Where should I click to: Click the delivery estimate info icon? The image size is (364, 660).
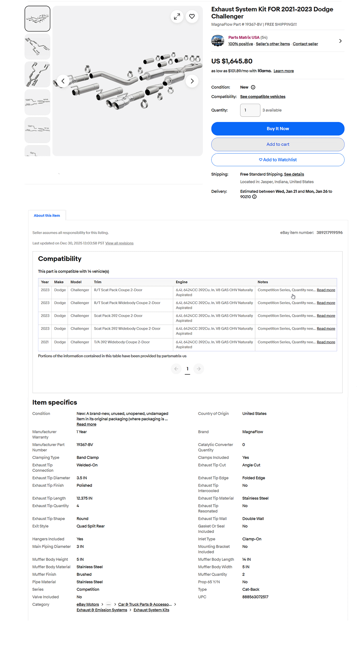point(254,197)
